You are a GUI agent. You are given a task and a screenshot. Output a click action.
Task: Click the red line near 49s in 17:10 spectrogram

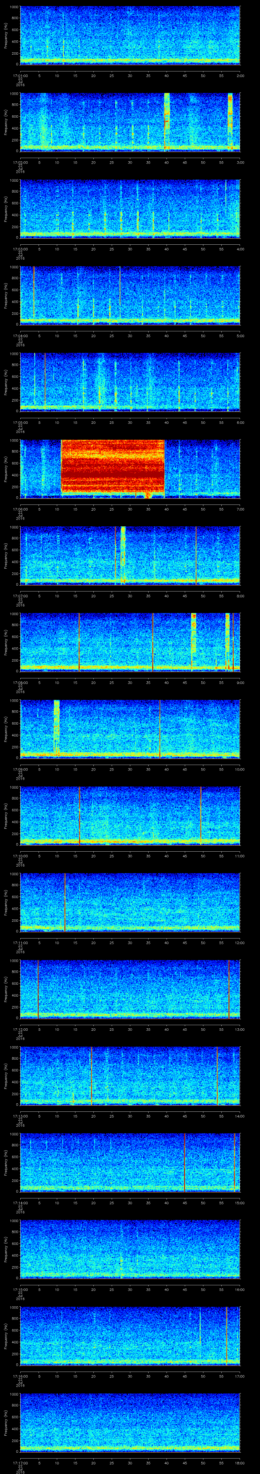pyautogui.click(x=201, y=815)
